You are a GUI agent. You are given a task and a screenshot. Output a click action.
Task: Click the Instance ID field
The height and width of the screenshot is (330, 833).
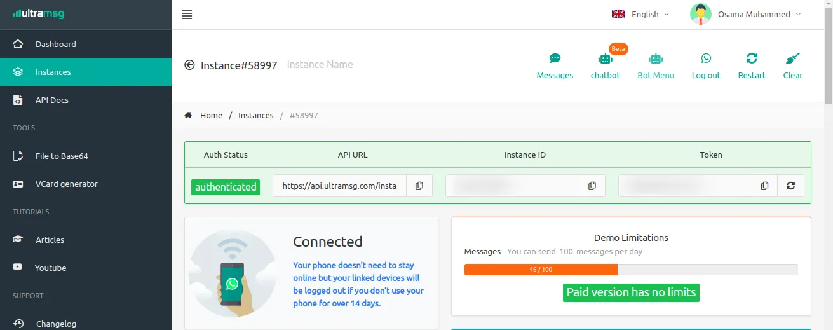click(512, 186)
